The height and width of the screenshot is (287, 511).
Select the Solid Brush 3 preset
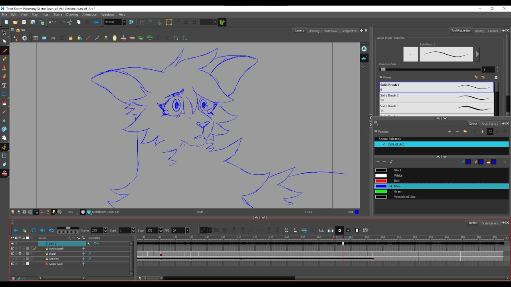436,108
